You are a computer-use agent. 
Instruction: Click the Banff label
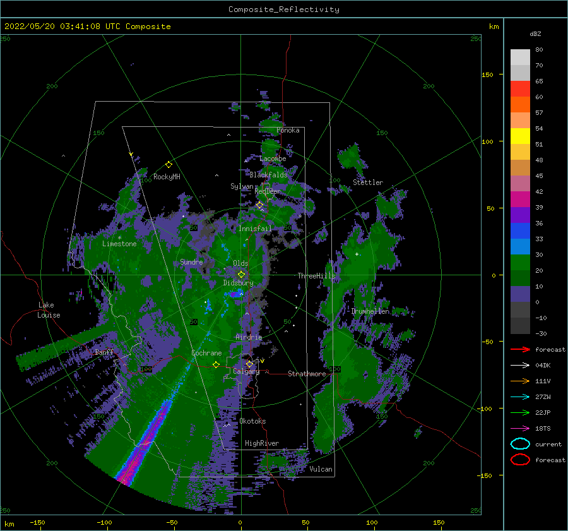tap(104, 352)
